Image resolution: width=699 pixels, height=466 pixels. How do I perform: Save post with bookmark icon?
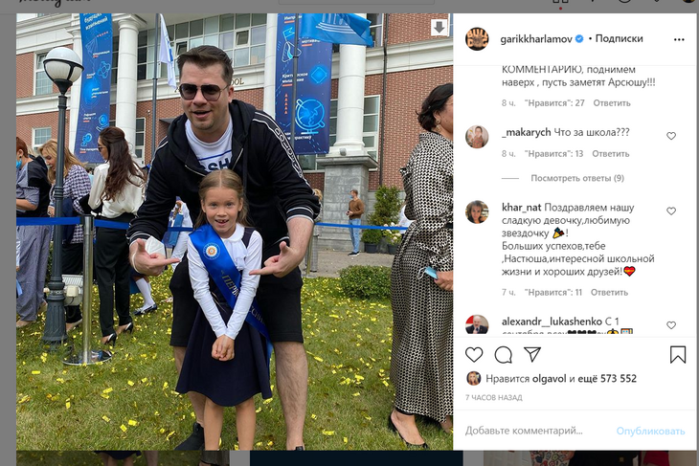tap(678, 355)
